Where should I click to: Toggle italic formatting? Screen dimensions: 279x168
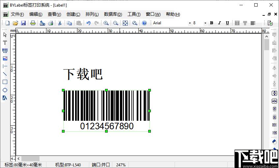(x=219, y=23)
